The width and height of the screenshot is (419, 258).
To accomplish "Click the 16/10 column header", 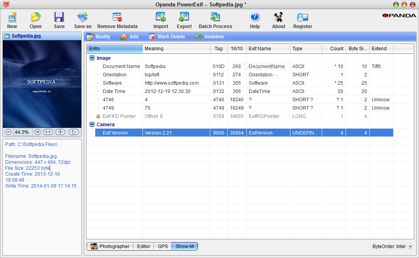I will (237, 49).
